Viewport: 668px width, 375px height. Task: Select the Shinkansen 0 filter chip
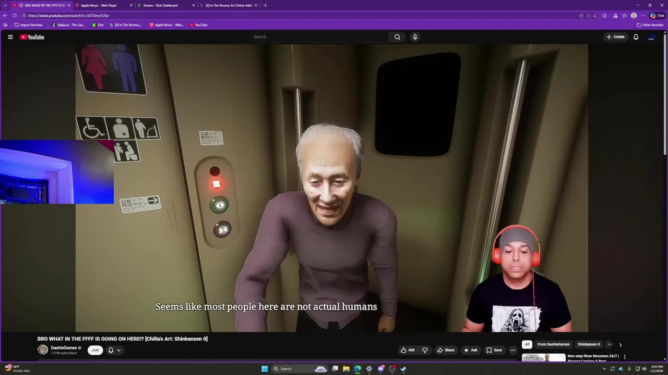pyautogui.click(x=589, y=344)
